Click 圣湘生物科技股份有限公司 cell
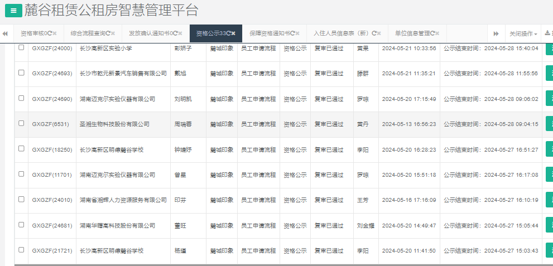This screenshot has height=266, width=553. click(x=114, y=124)
